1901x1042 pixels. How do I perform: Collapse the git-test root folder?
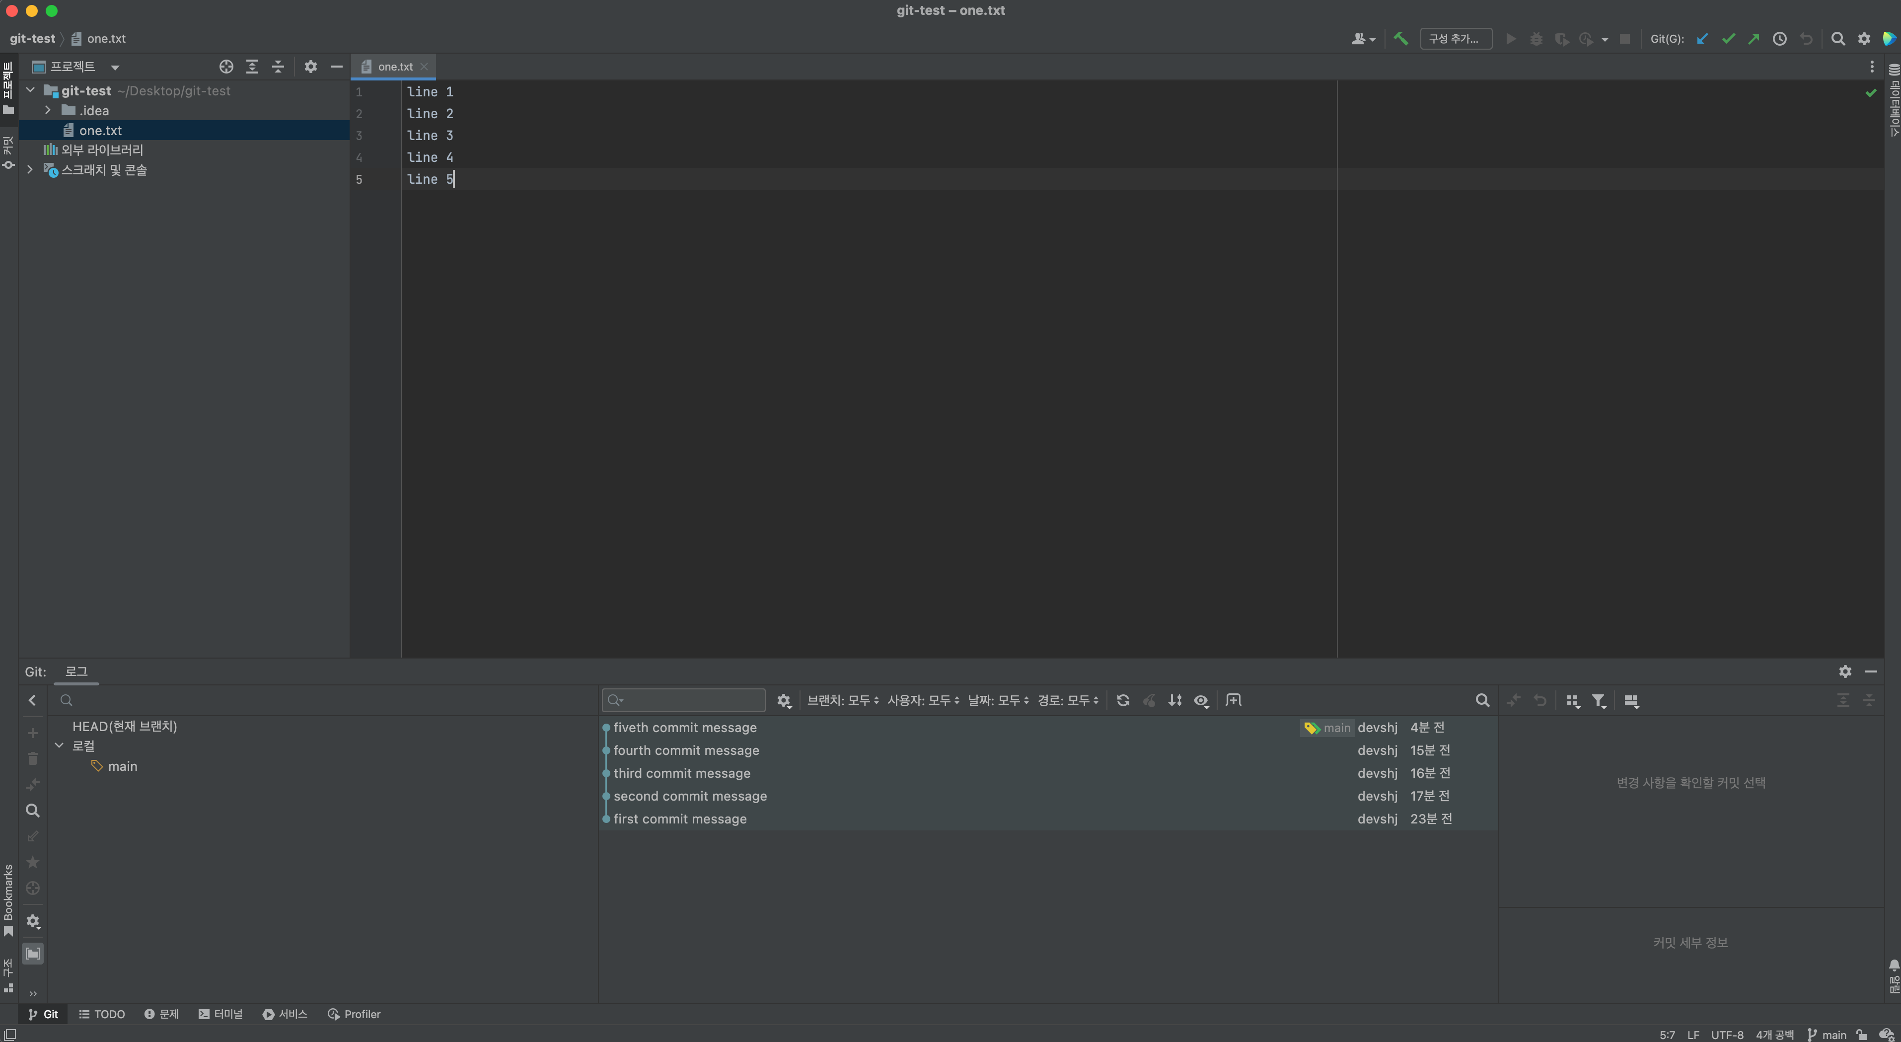coord(30,90)
